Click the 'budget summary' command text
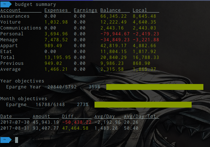210x147 pixels. pyautogui.click(x=36, y=4)
